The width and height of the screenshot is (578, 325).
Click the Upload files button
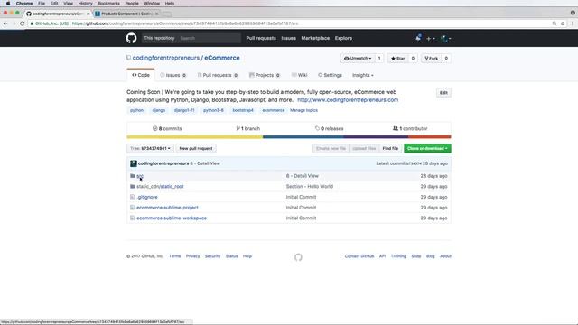(x=364, y=148)
